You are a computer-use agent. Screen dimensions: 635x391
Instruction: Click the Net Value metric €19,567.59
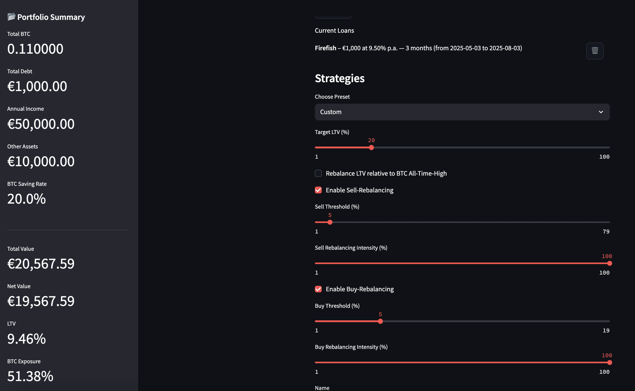41,301
